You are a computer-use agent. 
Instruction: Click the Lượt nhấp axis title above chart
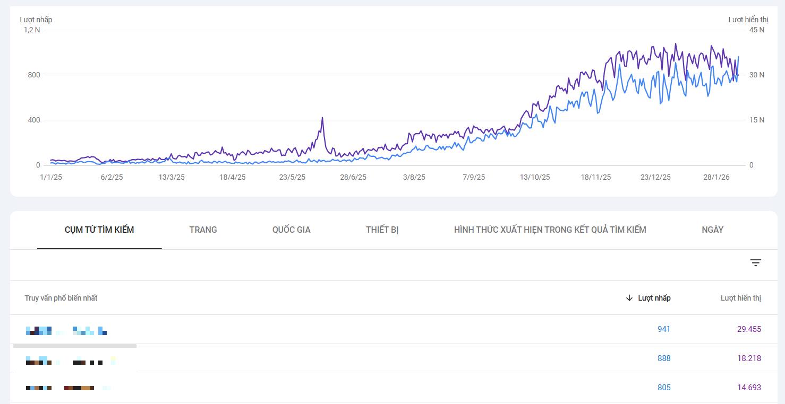[36, 20]
